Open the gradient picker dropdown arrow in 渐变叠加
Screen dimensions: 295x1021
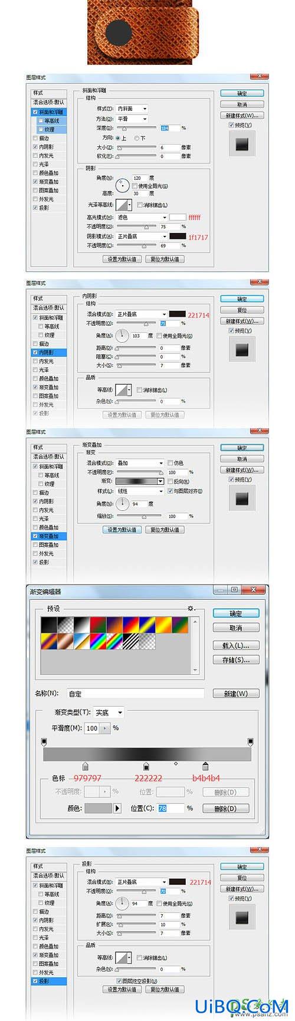coord(160,481)
